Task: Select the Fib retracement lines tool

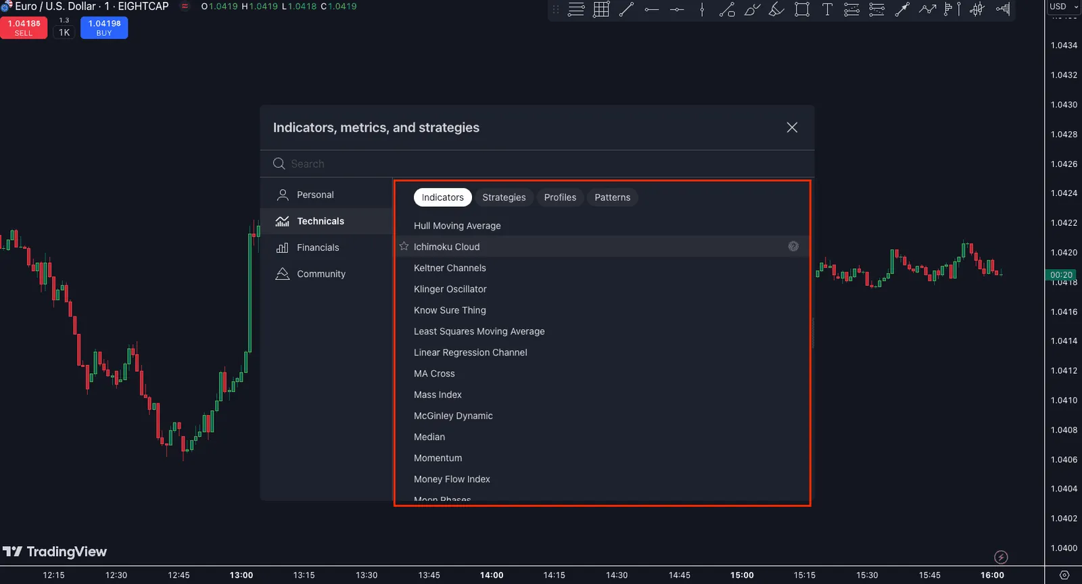Action: 576,9
